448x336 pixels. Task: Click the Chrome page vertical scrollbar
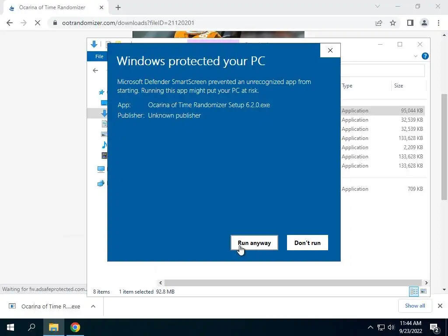(444, 147)
